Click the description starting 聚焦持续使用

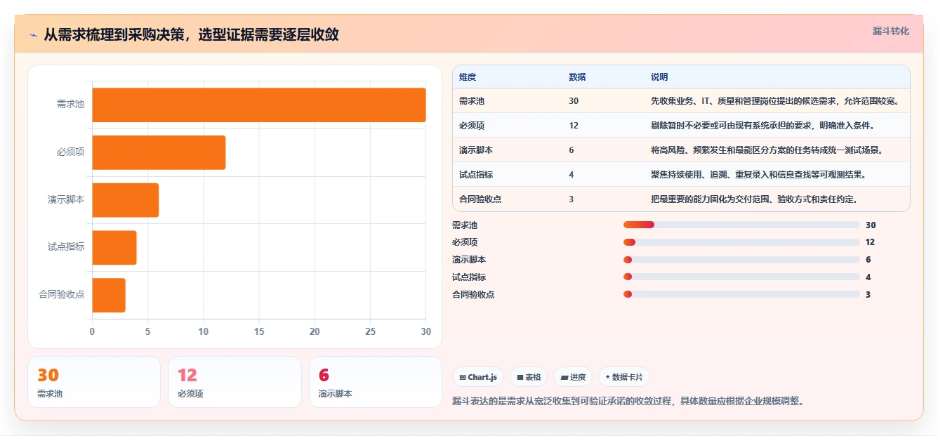(758, 175)
